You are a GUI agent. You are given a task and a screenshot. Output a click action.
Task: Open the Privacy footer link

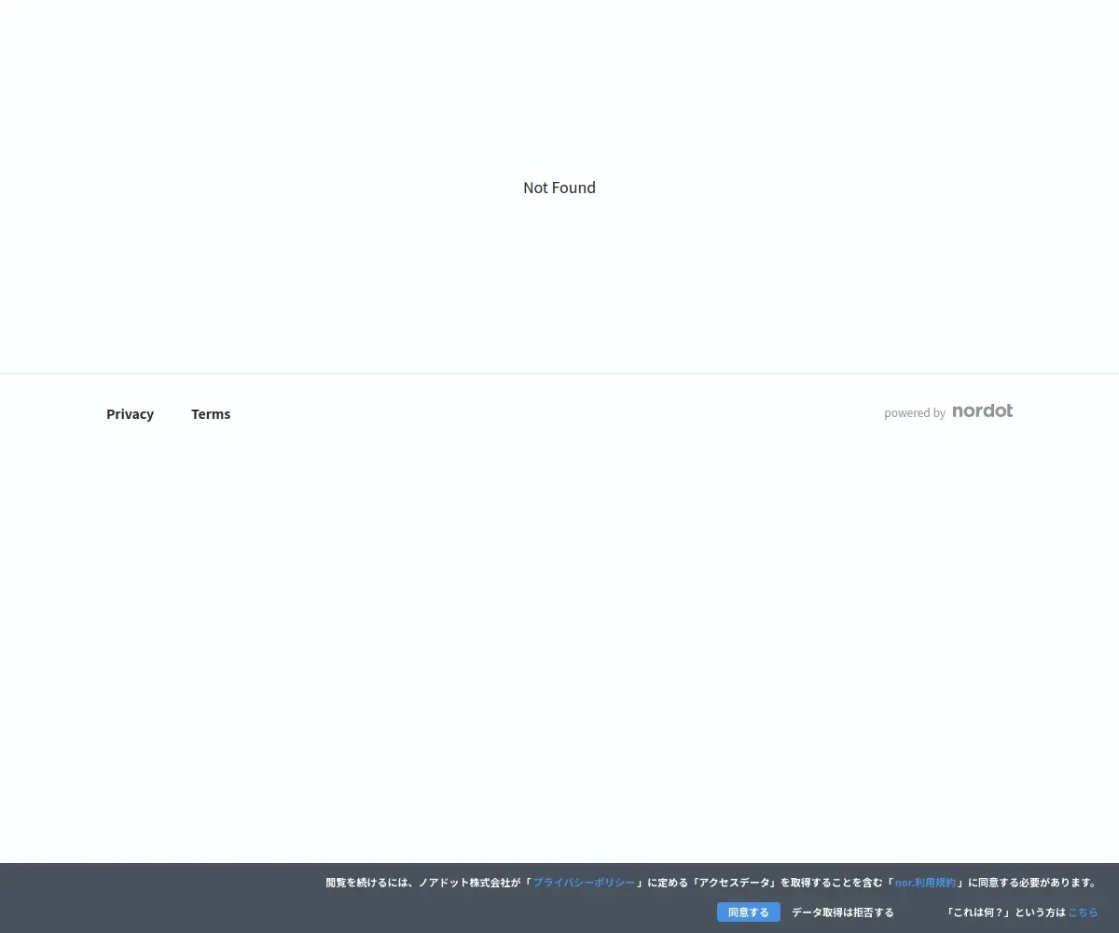point(130,414)
